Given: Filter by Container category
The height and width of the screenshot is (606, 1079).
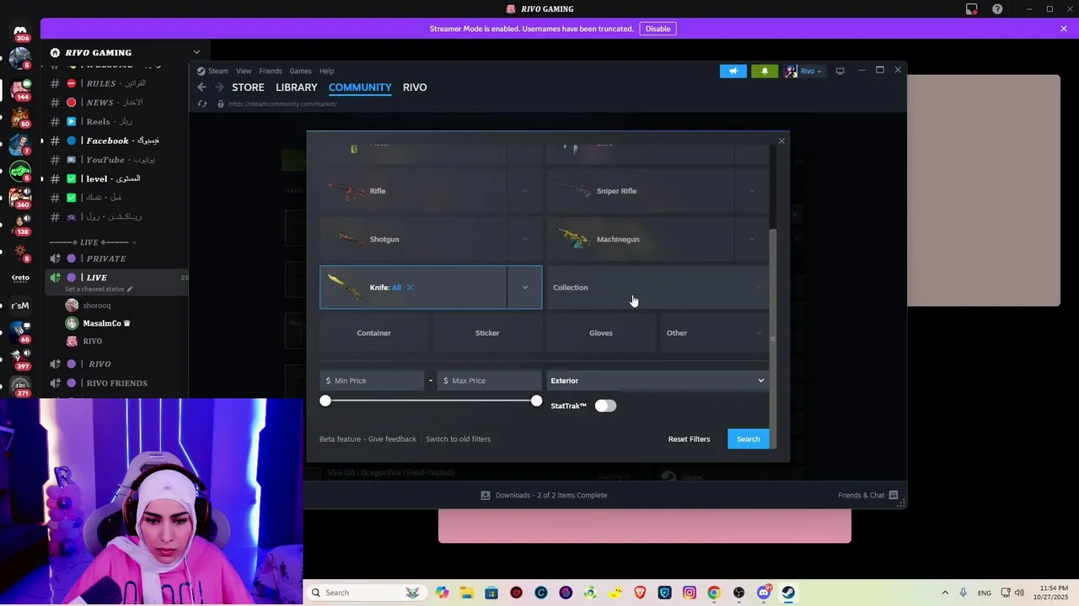Looking at the screenshot, I should click(373, 332).
